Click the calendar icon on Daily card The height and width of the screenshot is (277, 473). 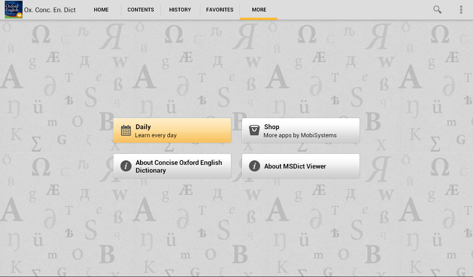[x=126, y=131]
